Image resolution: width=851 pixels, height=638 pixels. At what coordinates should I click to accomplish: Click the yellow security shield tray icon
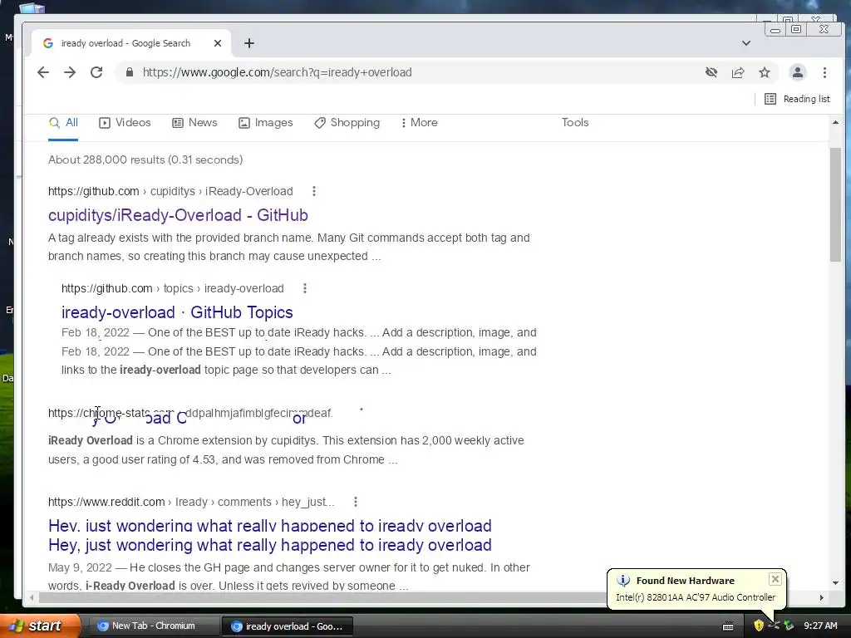759,626
